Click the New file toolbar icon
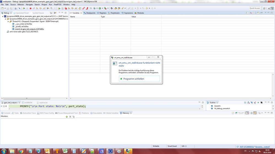Viewport: 275px width, 154px height. (x=2, y=8)
